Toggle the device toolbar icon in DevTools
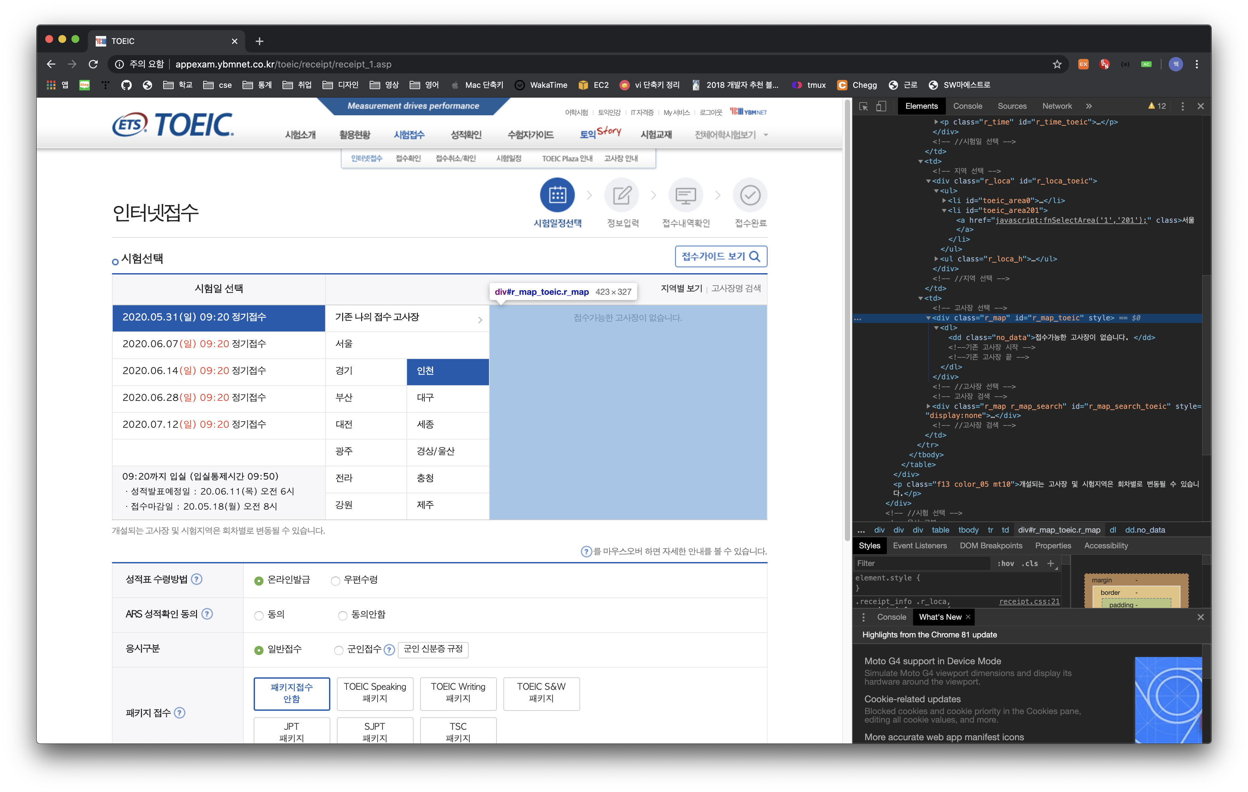The image size is (1248, 792). (881, 106)
